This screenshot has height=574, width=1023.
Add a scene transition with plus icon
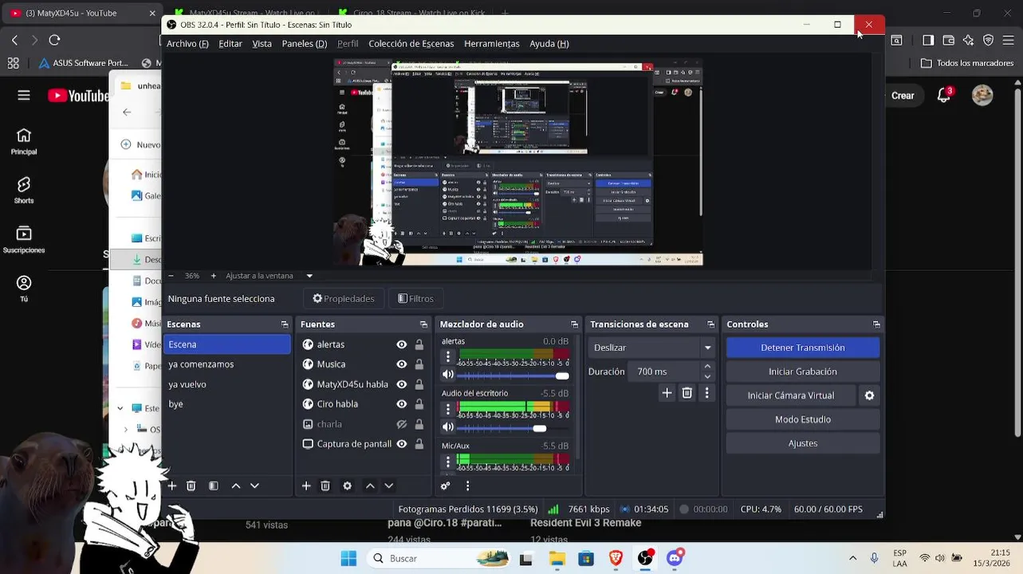[667, 393]
